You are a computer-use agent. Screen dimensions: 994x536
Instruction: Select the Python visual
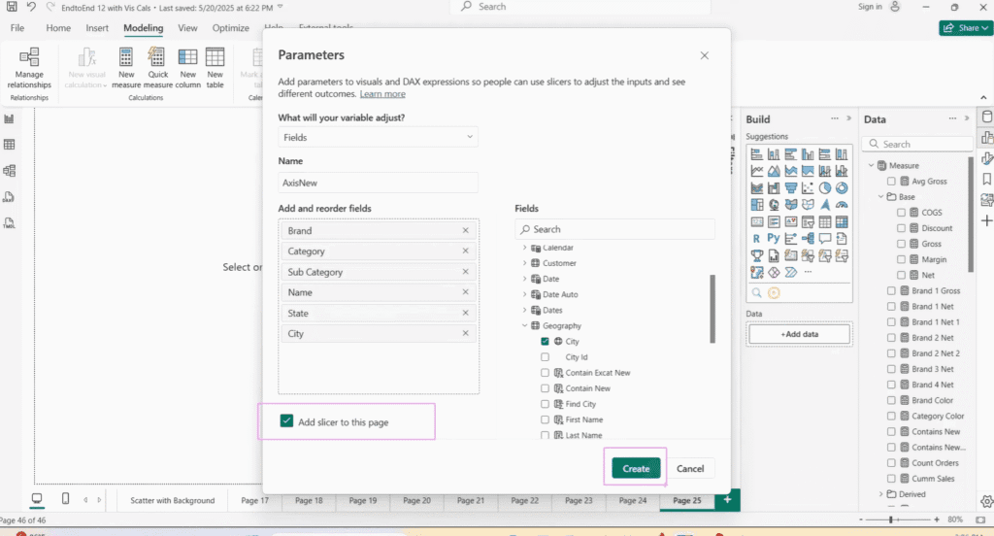774,239
